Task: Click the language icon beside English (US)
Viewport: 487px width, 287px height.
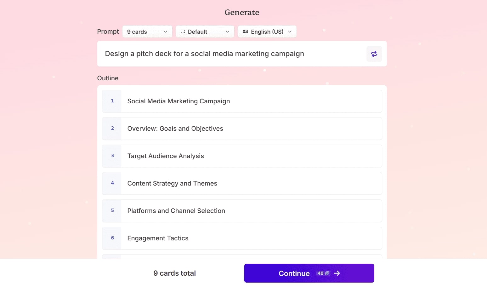Action: 245,32
